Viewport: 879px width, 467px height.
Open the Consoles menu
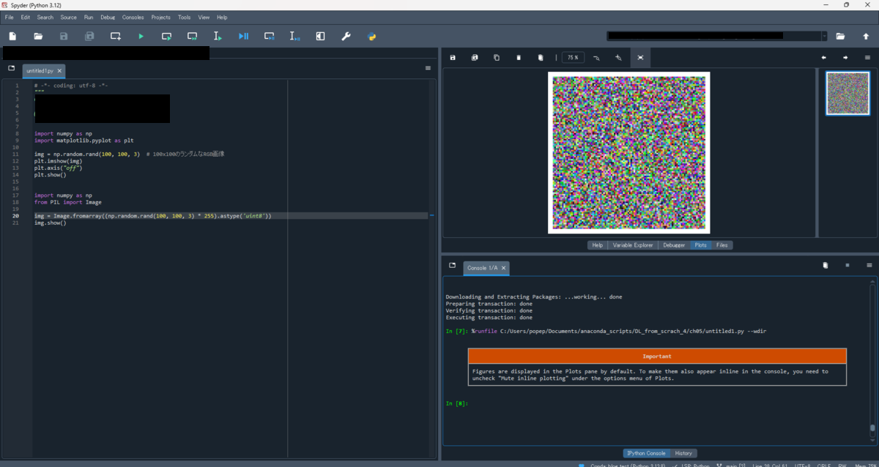click(x=133, y=17)
